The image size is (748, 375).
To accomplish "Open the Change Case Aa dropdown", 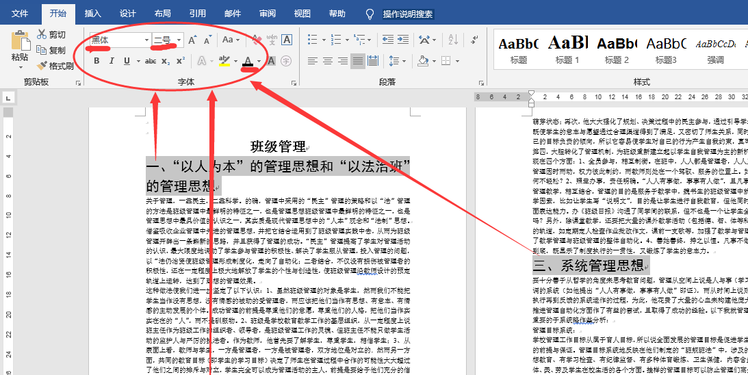I will coord(231,40).
